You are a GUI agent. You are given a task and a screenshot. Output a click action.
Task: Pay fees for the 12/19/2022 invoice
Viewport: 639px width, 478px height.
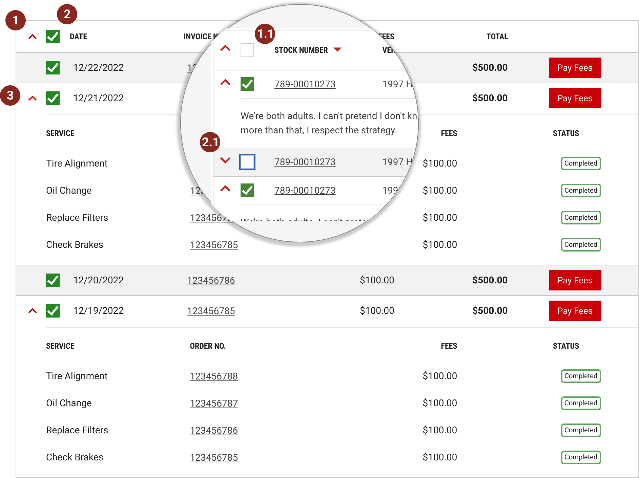point(575,311)
